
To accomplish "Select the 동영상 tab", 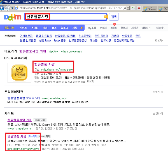I will tap(35, 28).
